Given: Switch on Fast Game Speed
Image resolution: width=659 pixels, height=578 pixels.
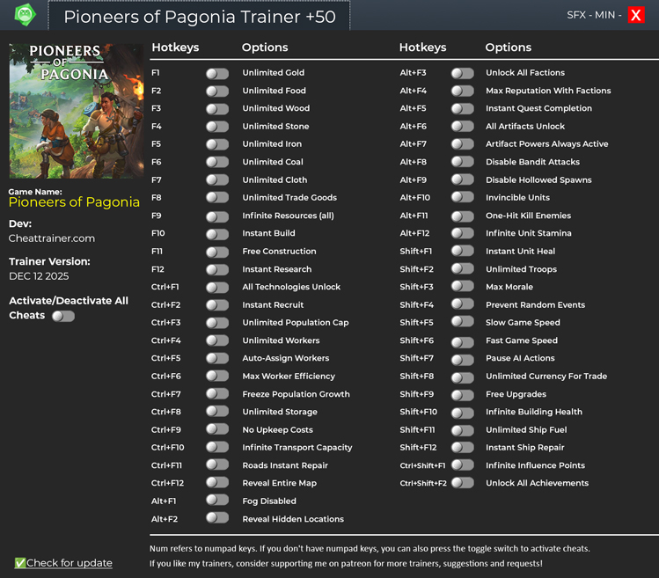Looking at the screenshot, I should (x=462, y=340).
